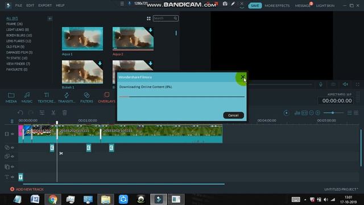Screen dimensions: 364x205
Task: Switch to the MEDIA tab
Action: tap(11, 97)
